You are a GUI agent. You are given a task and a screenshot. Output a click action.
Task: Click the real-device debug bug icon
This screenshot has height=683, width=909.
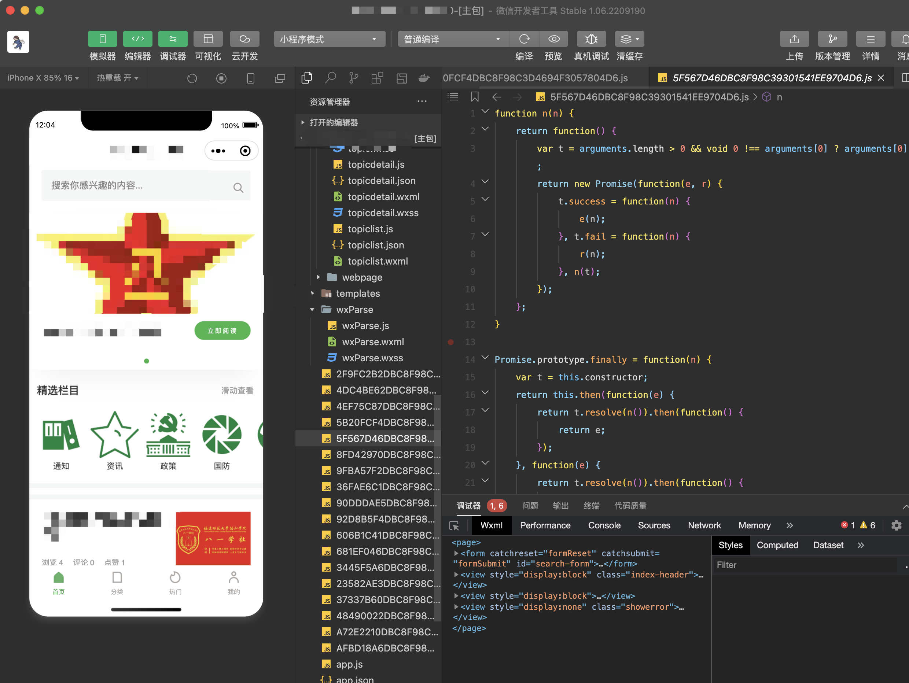point(591,39)
